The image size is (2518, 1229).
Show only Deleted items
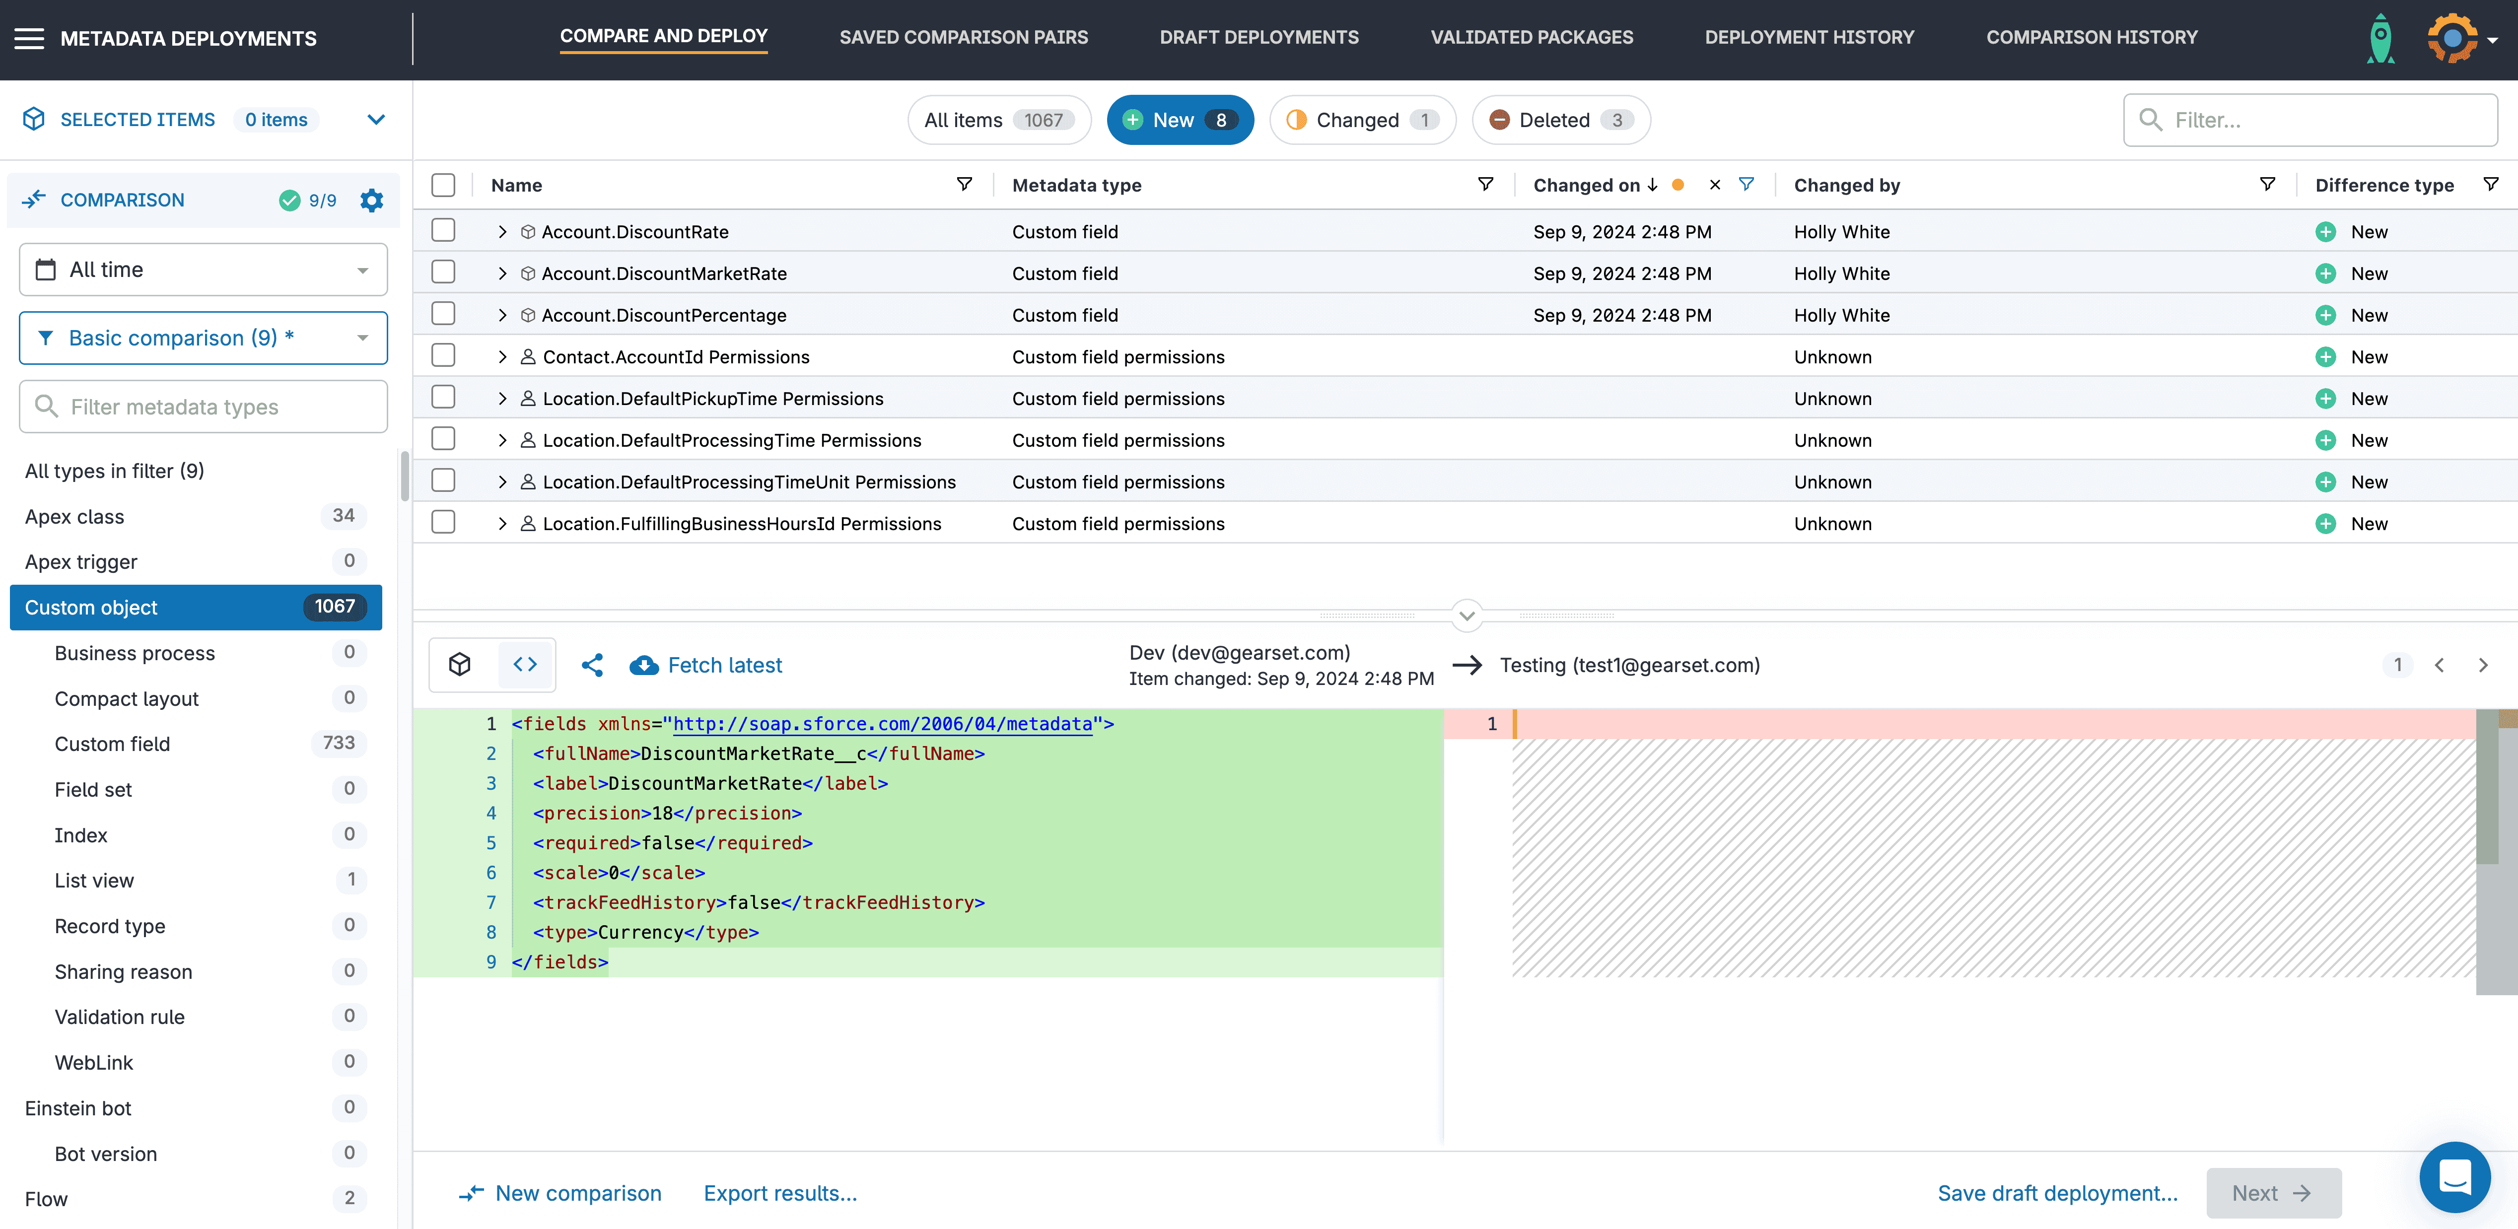[x=1561, y=120]
